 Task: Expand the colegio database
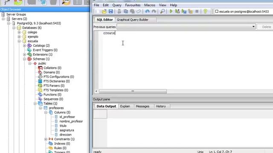point(19,32)
